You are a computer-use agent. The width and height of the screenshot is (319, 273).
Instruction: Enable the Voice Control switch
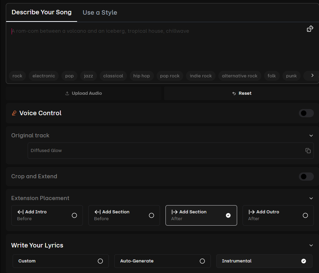click(306, 113)
